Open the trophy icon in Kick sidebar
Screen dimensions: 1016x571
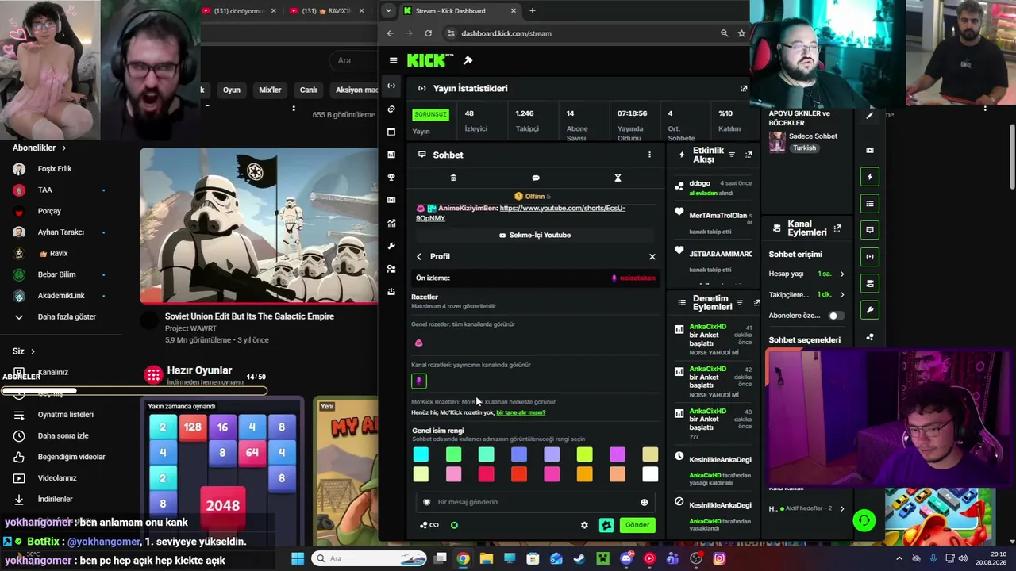coord(391,177)
